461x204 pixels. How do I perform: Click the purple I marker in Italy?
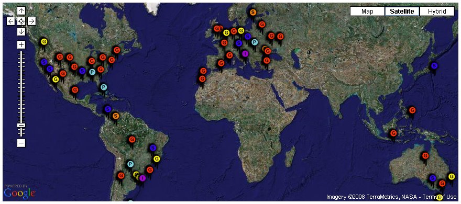tap(245, 54)
